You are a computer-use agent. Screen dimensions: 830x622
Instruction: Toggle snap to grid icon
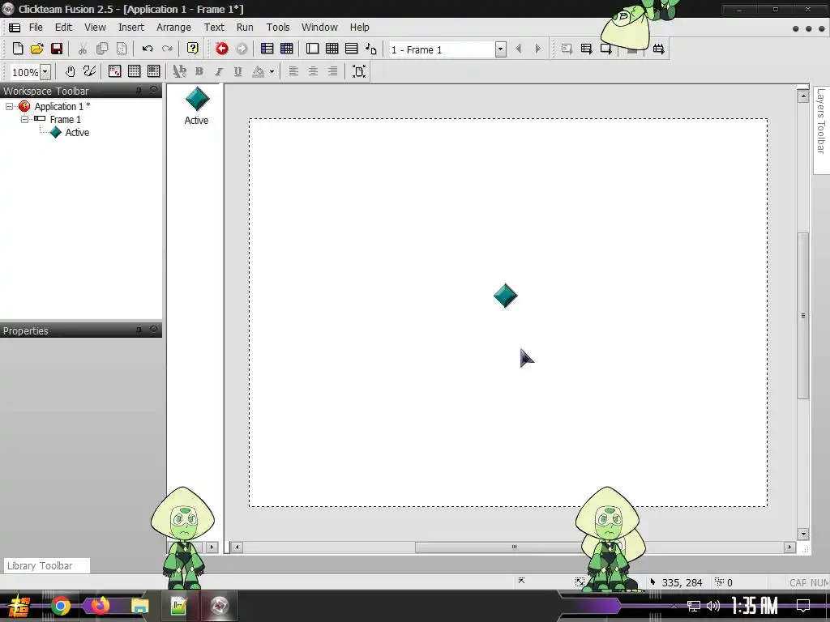[x=154, y=71]
